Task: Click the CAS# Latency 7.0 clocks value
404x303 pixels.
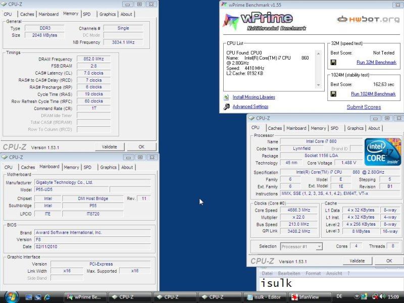Action: tap(94, 73)
